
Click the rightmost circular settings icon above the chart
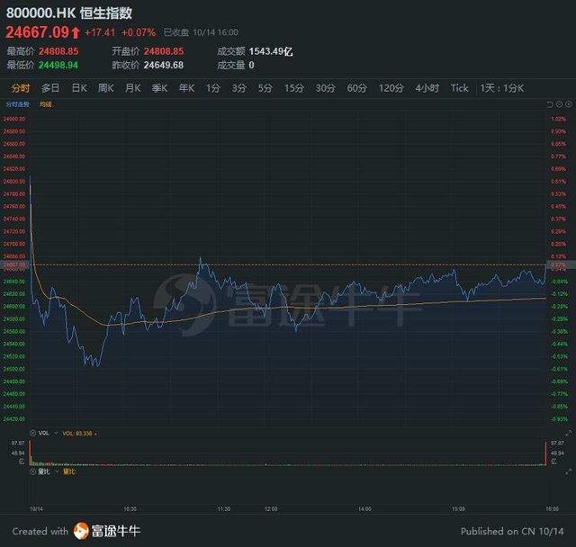pos(568,104)
